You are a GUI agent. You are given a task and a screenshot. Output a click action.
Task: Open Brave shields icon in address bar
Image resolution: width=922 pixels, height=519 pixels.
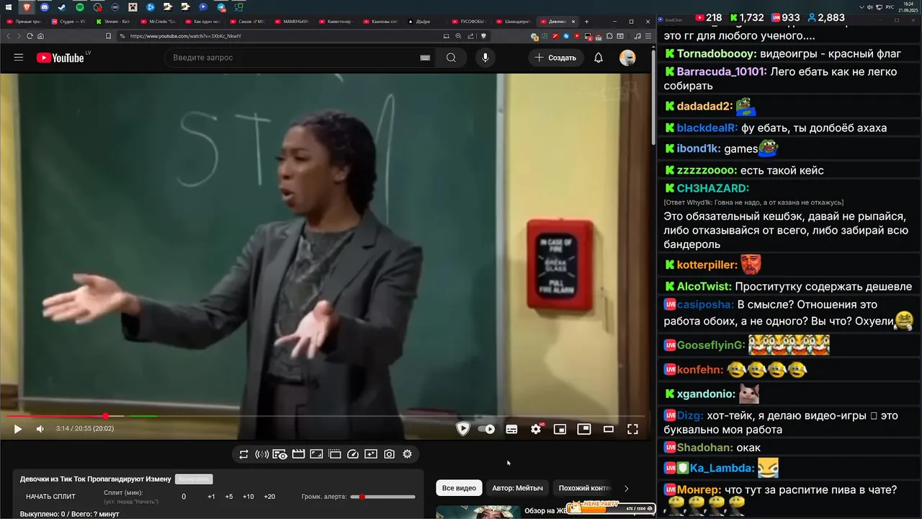(x=483, y=36)
